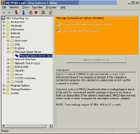Toggle Connect to Information Store checkbox
The width and height of the screenshot is (140, 134).
click(58, 24)
